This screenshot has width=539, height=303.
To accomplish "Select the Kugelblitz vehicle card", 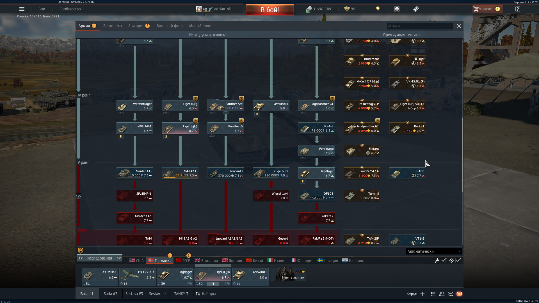I will click(271, 173).
